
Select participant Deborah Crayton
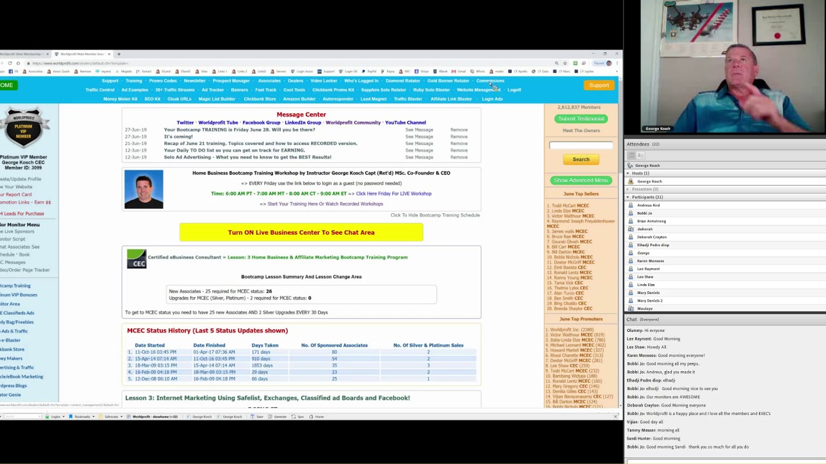(651, 237)
